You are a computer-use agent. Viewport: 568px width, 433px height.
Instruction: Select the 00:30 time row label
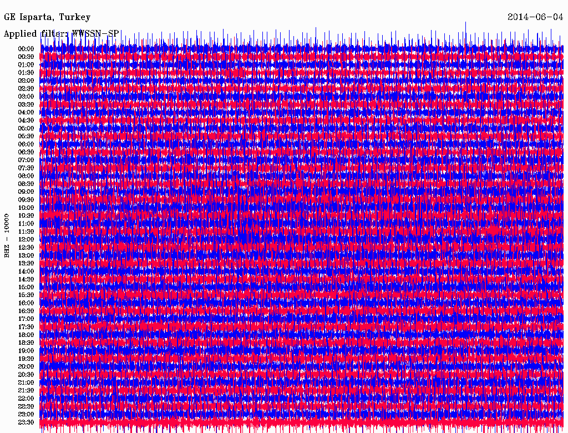click(26, 57)
